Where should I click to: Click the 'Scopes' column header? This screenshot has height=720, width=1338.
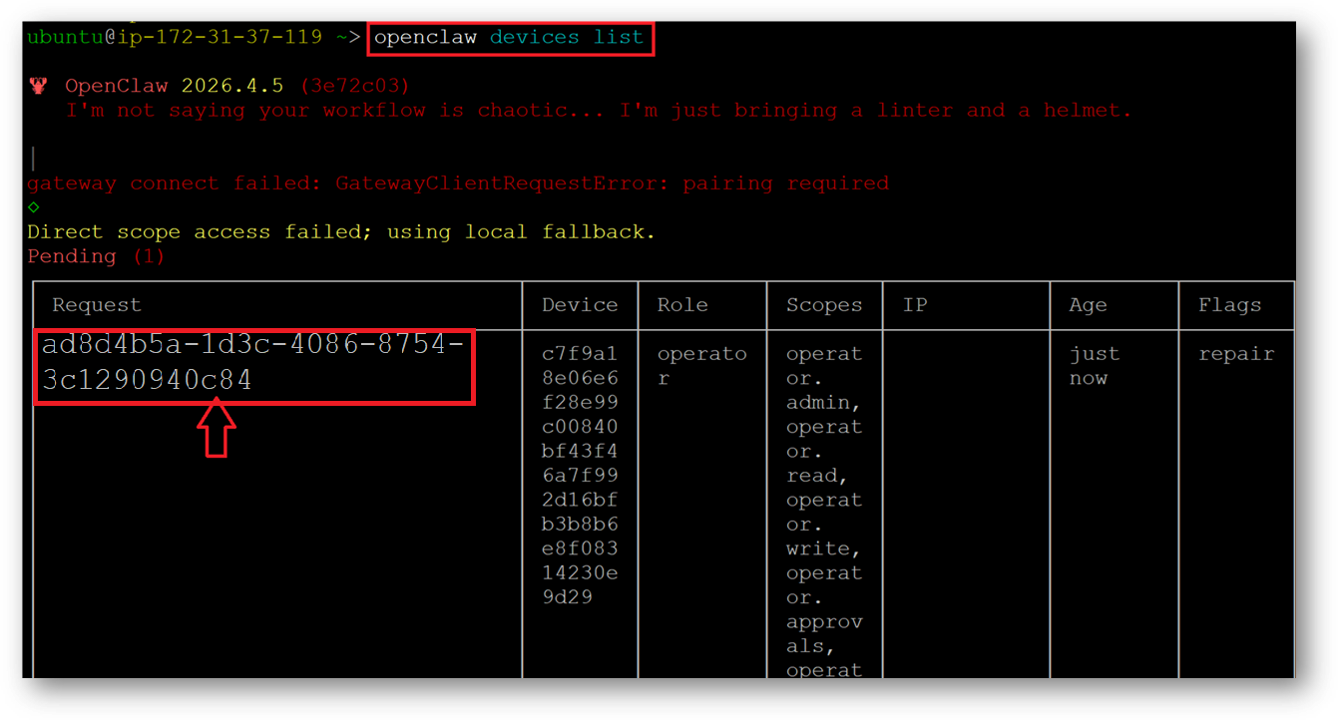coord(824,305)
